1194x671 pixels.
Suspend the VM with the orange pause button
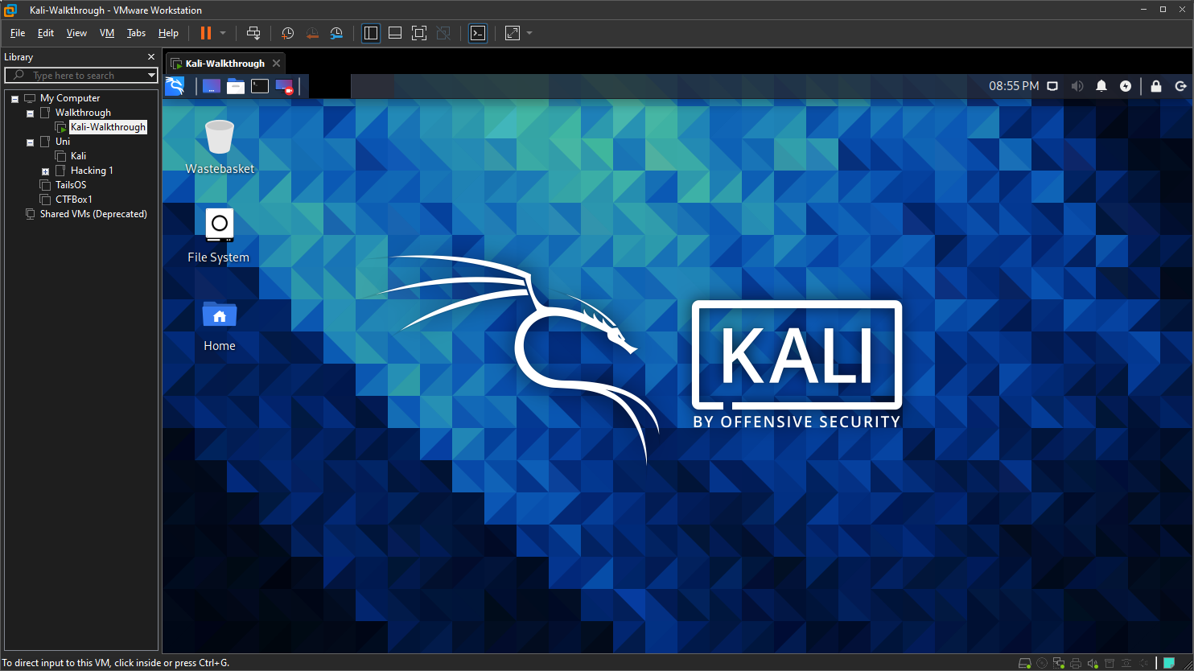point(205,33)
